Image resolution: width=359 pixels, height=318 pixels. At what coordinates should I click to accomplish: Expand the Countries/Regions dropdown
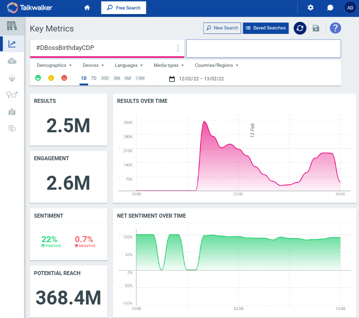(x=216, y=65)
